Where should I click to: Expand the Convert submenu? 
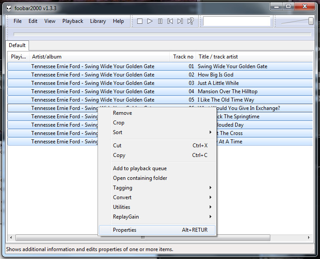(x=157, y=197)
